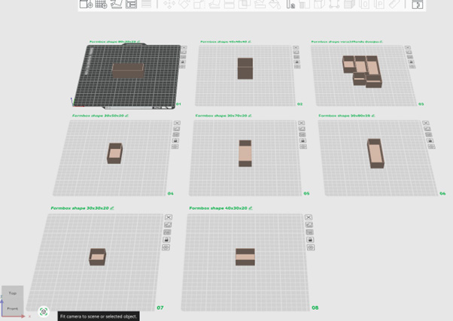Open the Mesh boolean tool

(245, 4)
